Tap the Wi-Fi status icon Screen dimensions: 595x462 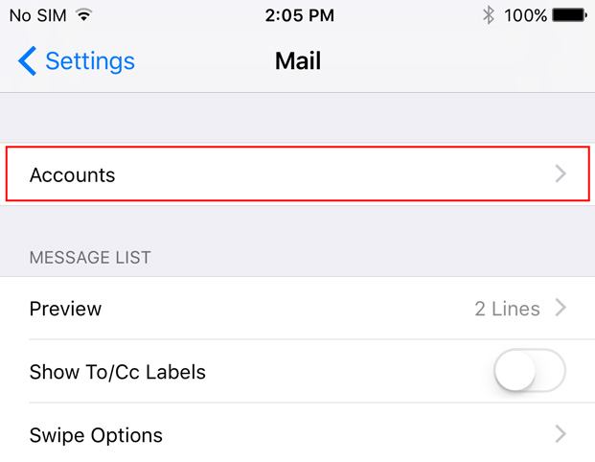coord(83,15)
